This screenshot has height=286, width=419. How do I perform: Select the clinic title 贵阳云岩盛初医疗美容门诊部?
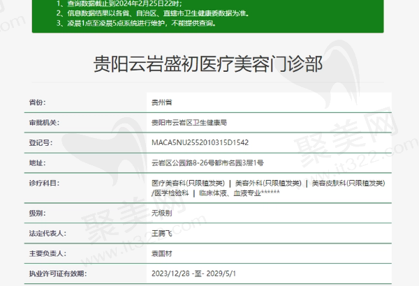pos(208,64)
